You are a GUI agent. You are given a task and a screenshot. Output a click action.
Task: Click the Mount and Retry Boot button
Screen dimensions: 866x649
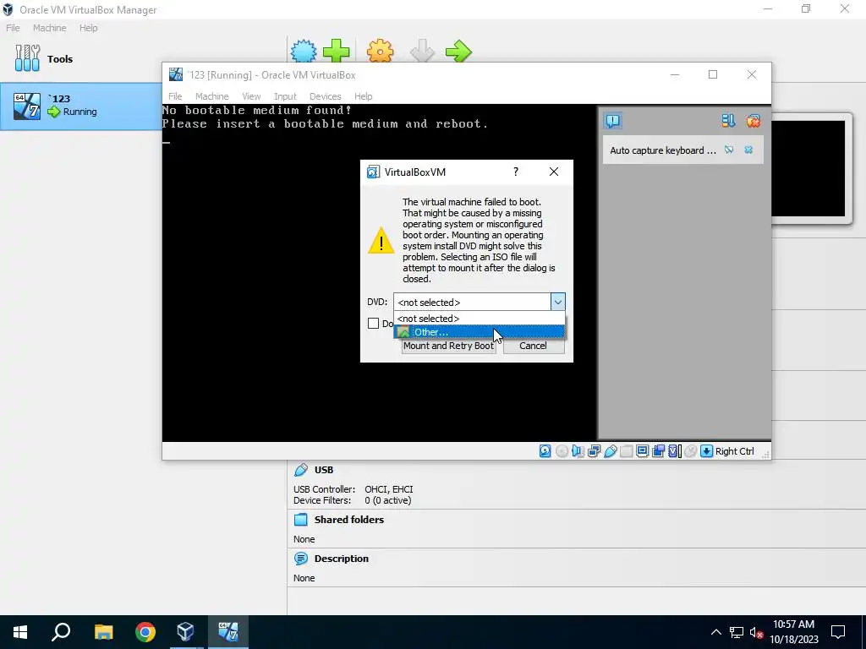tap(448, 346)
